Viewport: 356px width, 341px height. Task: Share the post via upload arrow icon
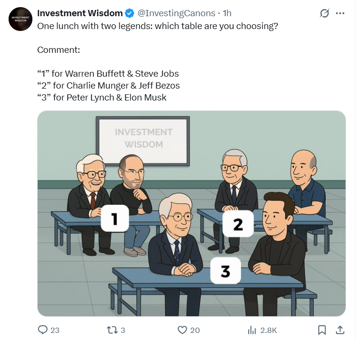click(x=340, y=330)
